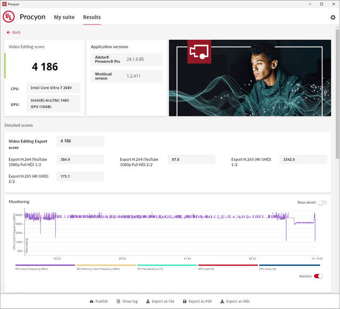Click the 3342.5 export value
This screenshot has height=309, width=340.
click(x=303, y=160)
